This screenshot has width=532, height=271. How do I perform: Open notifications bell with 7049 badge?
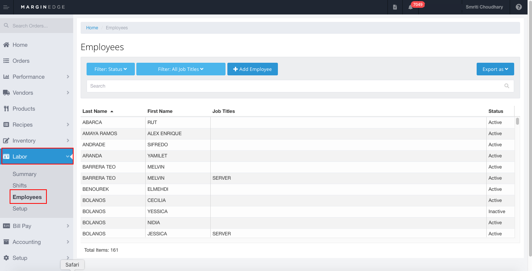pyautogui.click(x=411, y=7)
